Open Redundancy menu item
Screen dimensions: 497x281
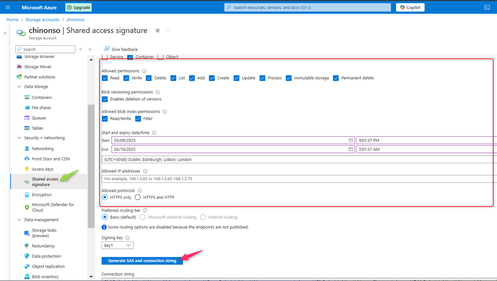coord(43,246)
